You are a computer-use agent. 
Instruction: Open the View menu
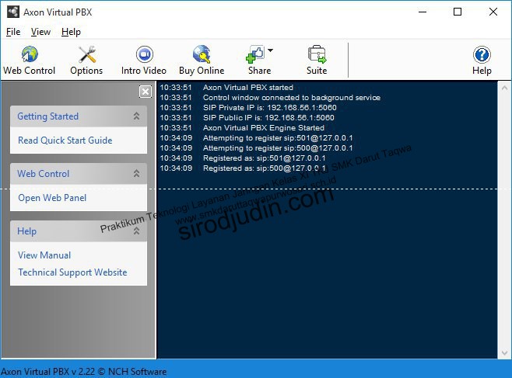click(x=40, y=32)
